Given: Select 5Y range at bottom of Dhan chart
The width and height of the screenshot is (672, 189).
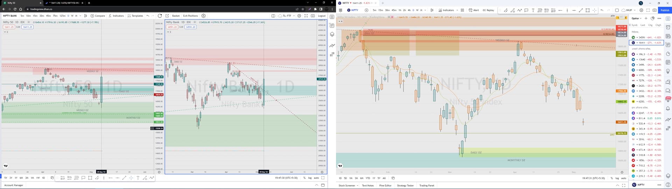Looking at the screenshot, I should (x=6, y=178).
